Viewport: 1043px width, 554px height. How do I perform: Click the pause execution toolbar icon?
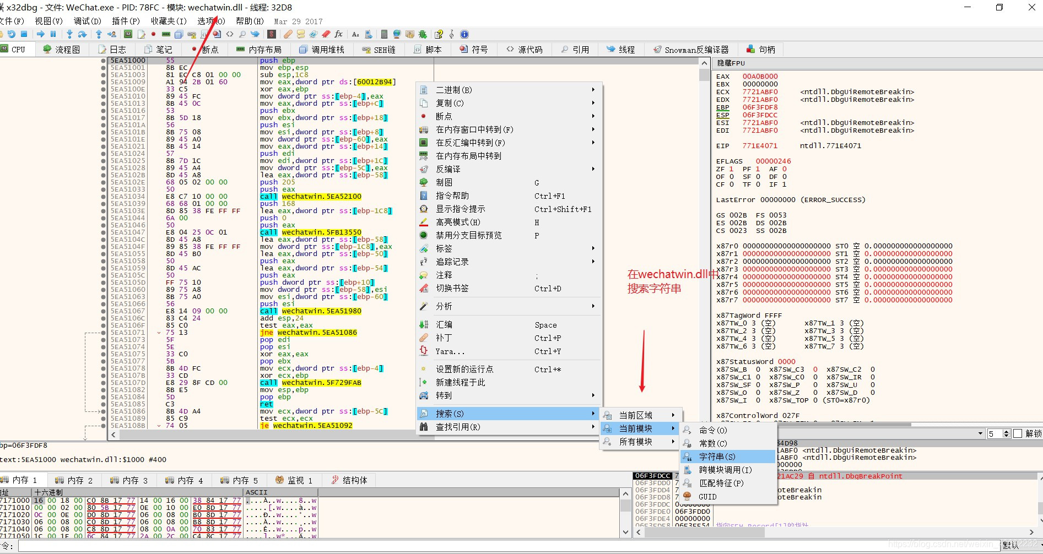pos(53,34)
